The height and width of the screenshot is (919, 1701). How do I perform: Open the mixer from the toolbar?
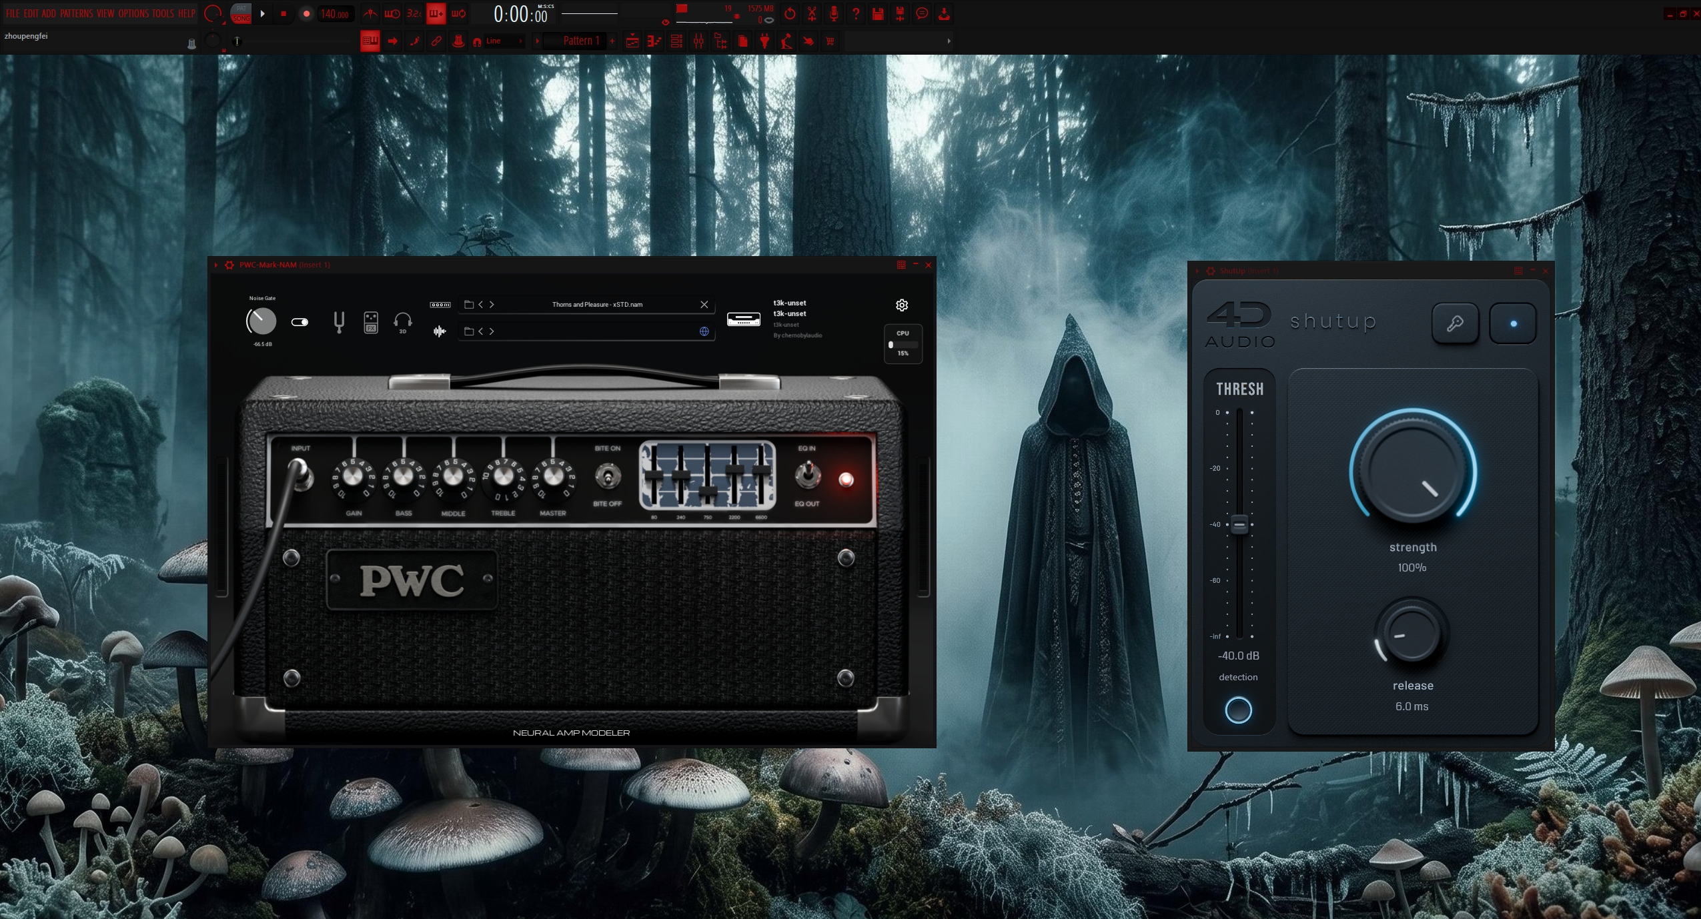coord(698,41)
